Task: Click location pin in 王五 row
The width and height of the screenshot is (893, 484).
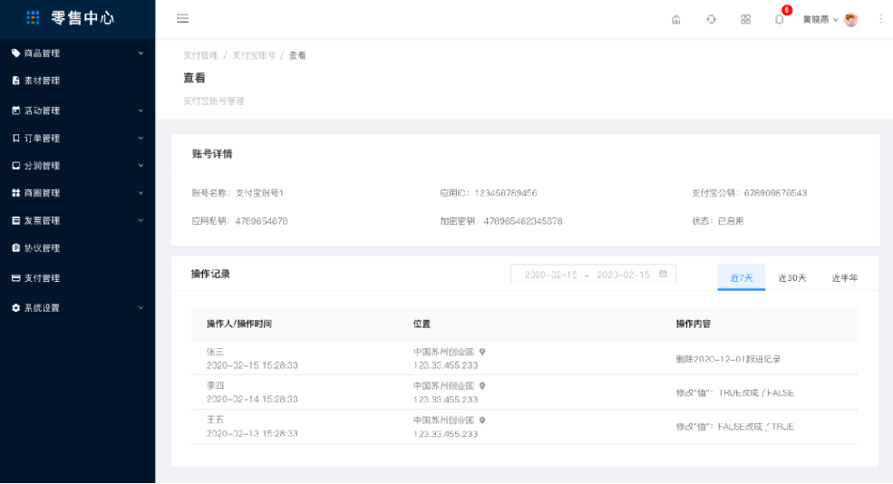Action: 482,421
